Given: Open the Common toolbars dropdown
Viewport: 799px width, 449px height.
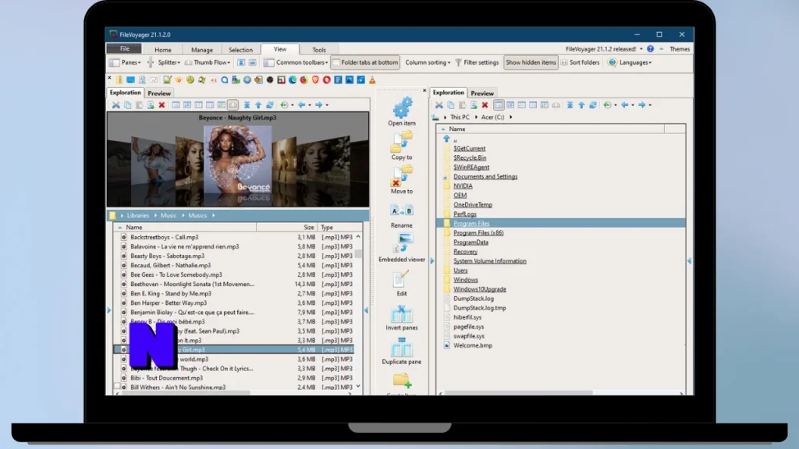Looking at the screenshot, I should pos(296,62).
